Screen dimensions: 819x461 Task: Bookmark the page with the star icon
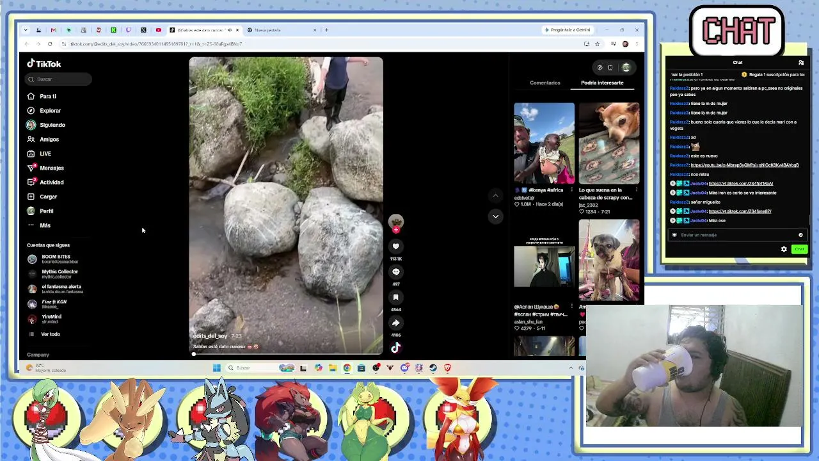(x=597, y=44)
